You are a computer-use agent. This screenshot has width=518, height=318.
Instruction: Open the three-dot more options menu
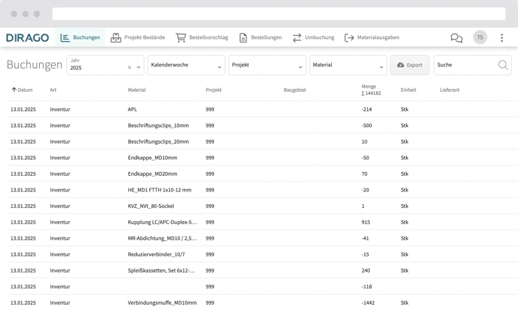tap(502, 38)
